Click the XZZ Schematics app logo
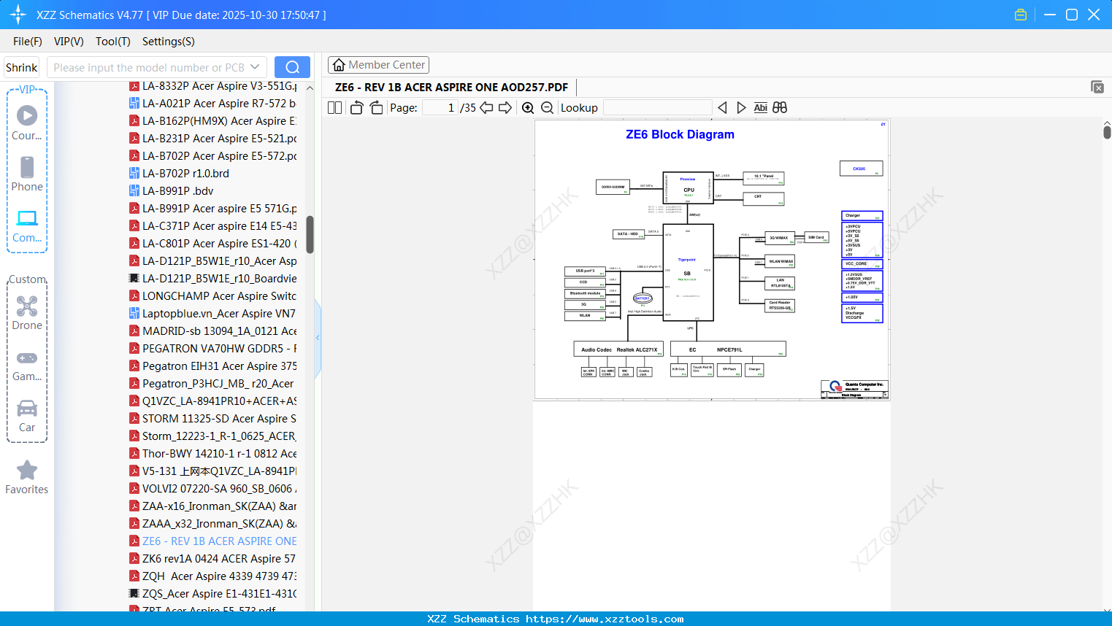The width and height of the screenshot is (1112, 626). [18, 15]
